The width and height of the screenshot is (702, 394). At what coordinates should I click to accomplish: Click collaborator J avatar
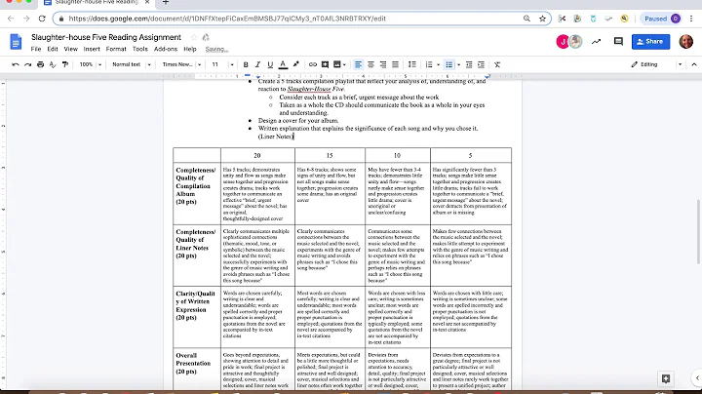(563, 42)
